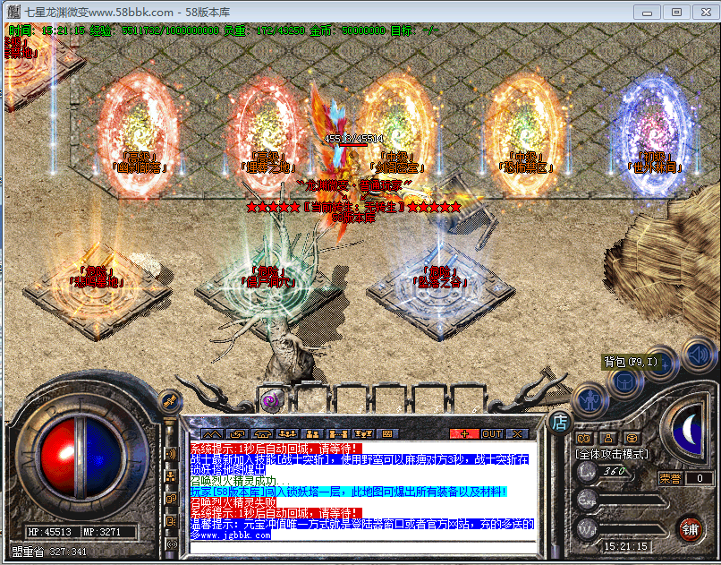This screenshot has height=565, width=721.
Task: Click the OUT logout button
Action: 492,433
